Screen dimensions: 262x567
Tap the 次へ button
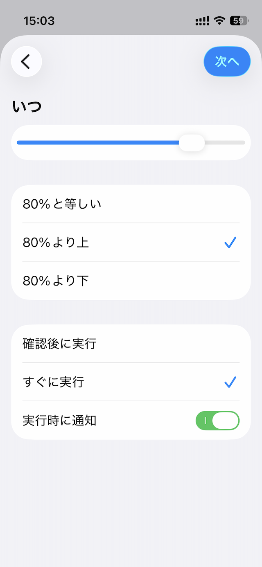[227, 62]
